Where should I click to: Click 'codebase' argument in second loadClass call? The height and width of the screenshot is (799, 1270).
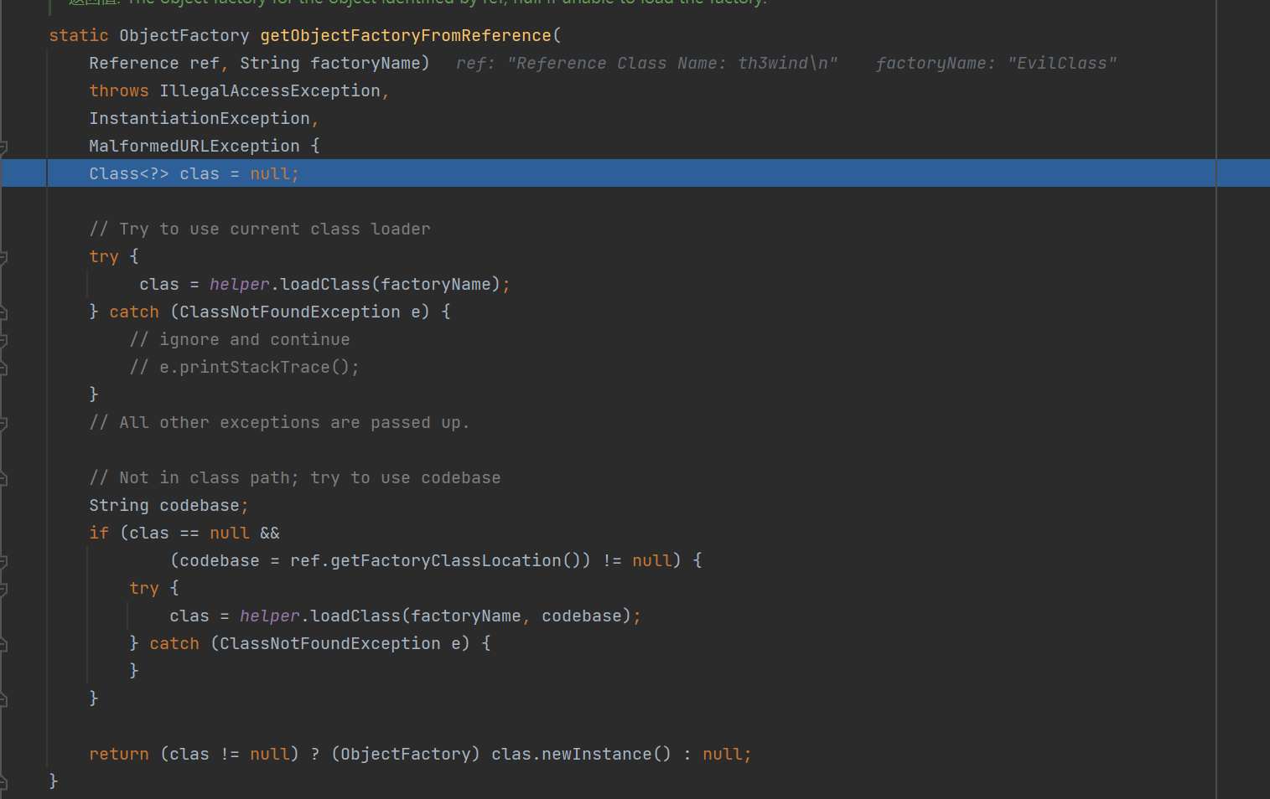coord(582,616)
